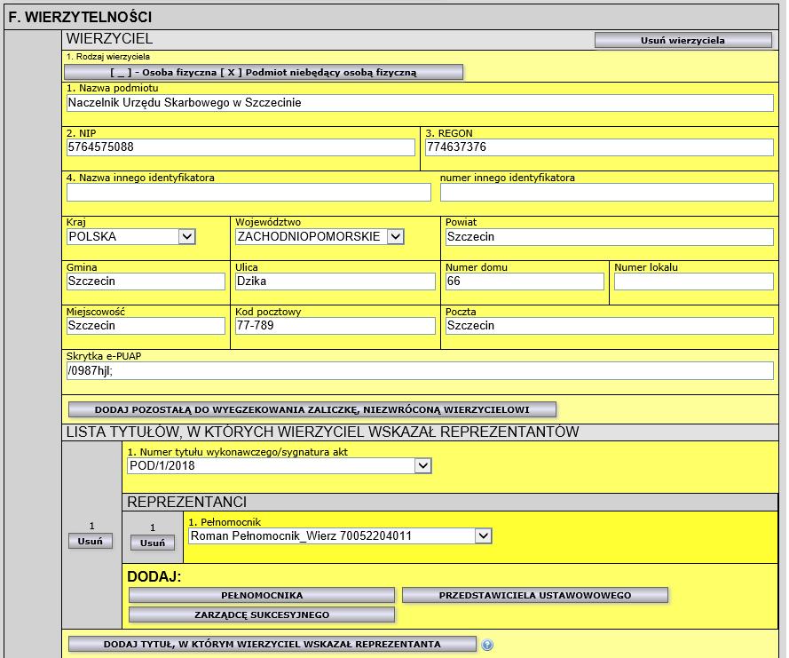Click the NIP field 5764575088
Image resolution: width=789 pixels, height=658 pixels.
[241, 147]
